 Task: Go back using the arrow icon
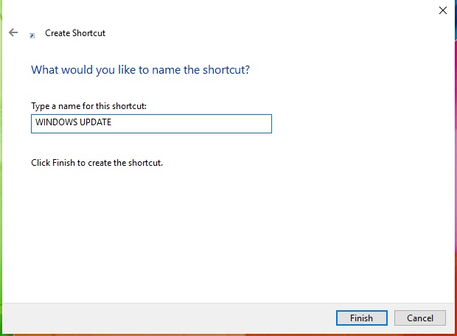click(13, 32)
